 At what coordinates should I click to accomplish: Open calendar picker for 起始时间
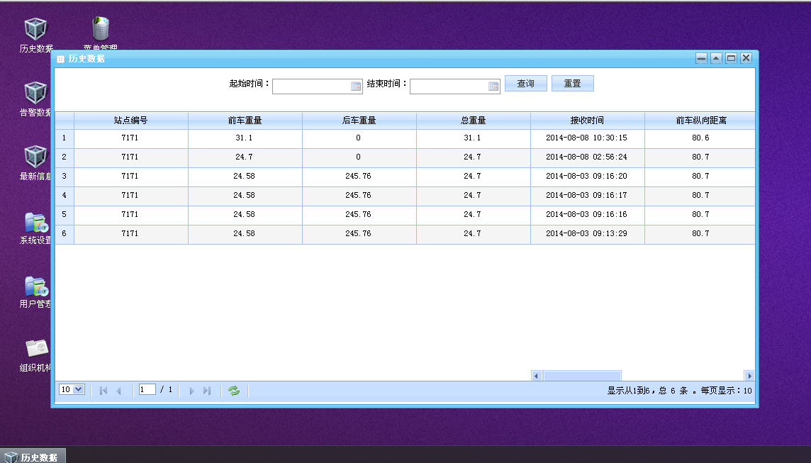pyautogui.click(x=357, y=87)
